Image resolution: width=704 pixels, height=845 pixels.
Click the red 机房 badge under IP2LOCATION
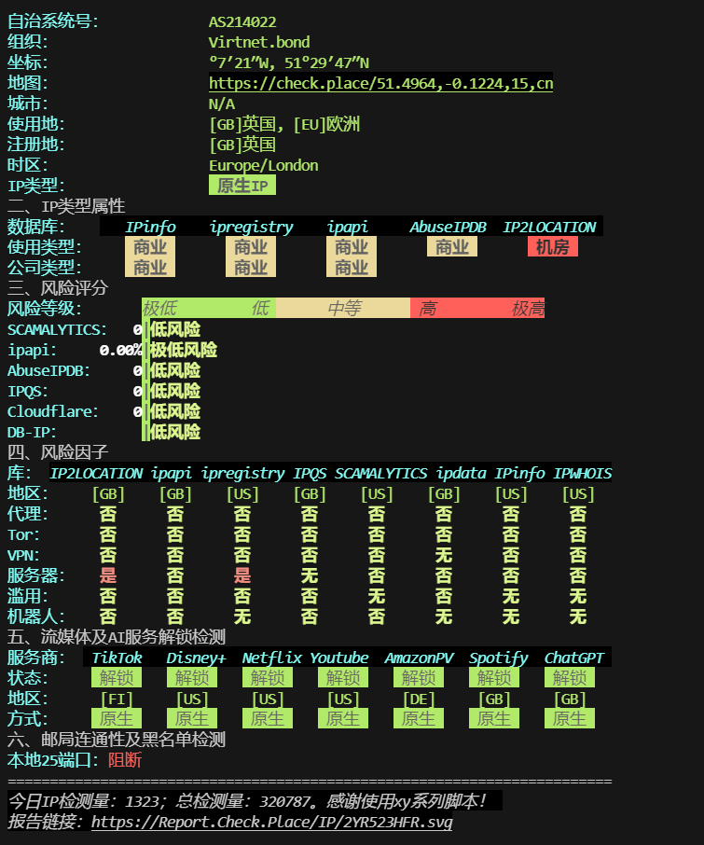tap(552, 247)
